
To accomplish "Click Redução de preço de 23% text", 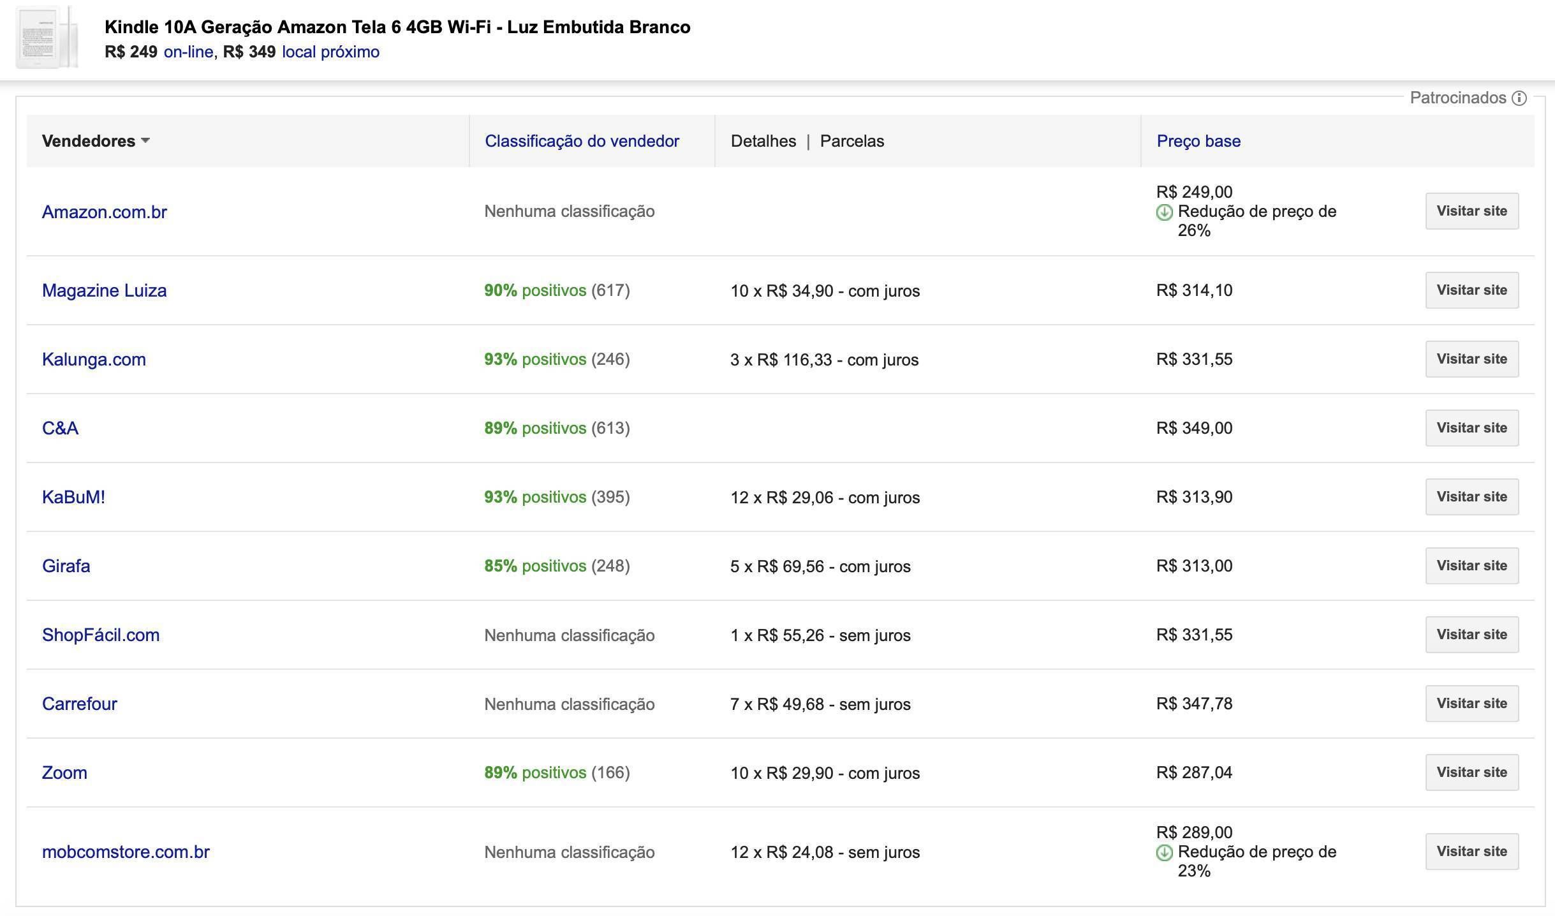I will pyautogui.click(x=1257, y=861).
